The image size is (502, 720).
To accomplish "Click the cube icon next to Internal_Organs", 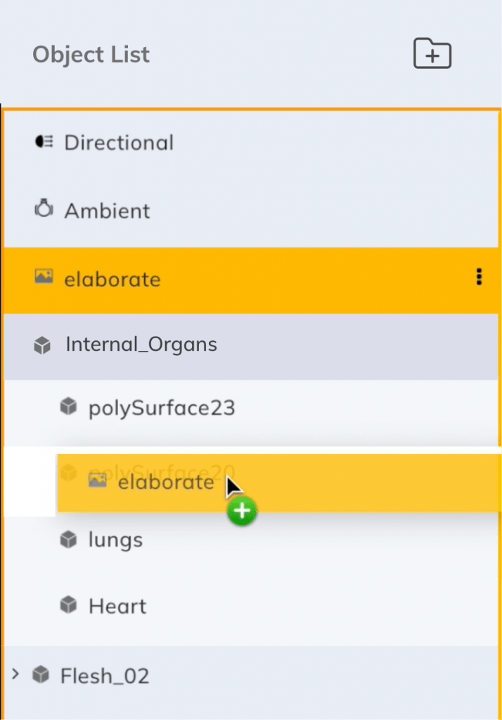I will click(x=44, y=344).
